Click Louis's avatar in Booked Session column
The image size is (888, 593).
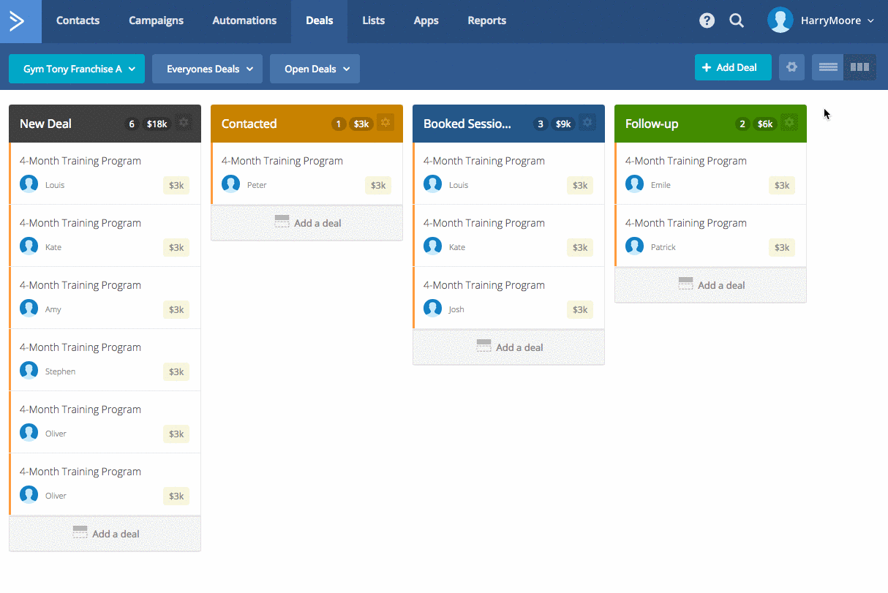point(433,184)
